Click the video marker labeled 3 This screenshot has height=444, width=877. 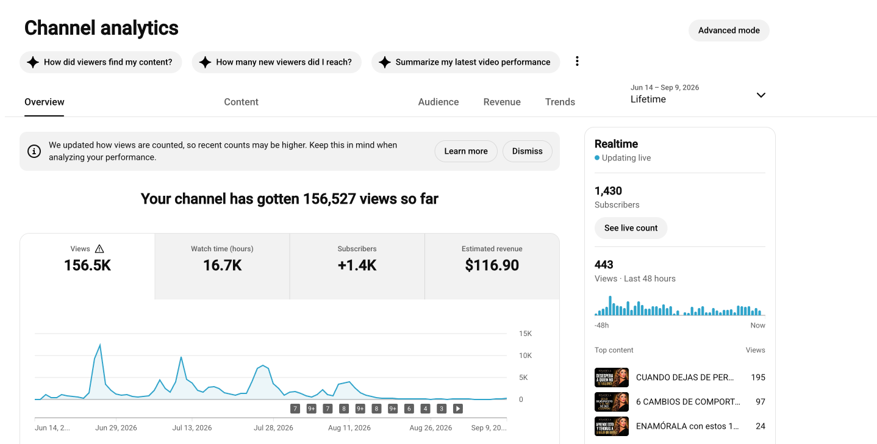point(442,409)
